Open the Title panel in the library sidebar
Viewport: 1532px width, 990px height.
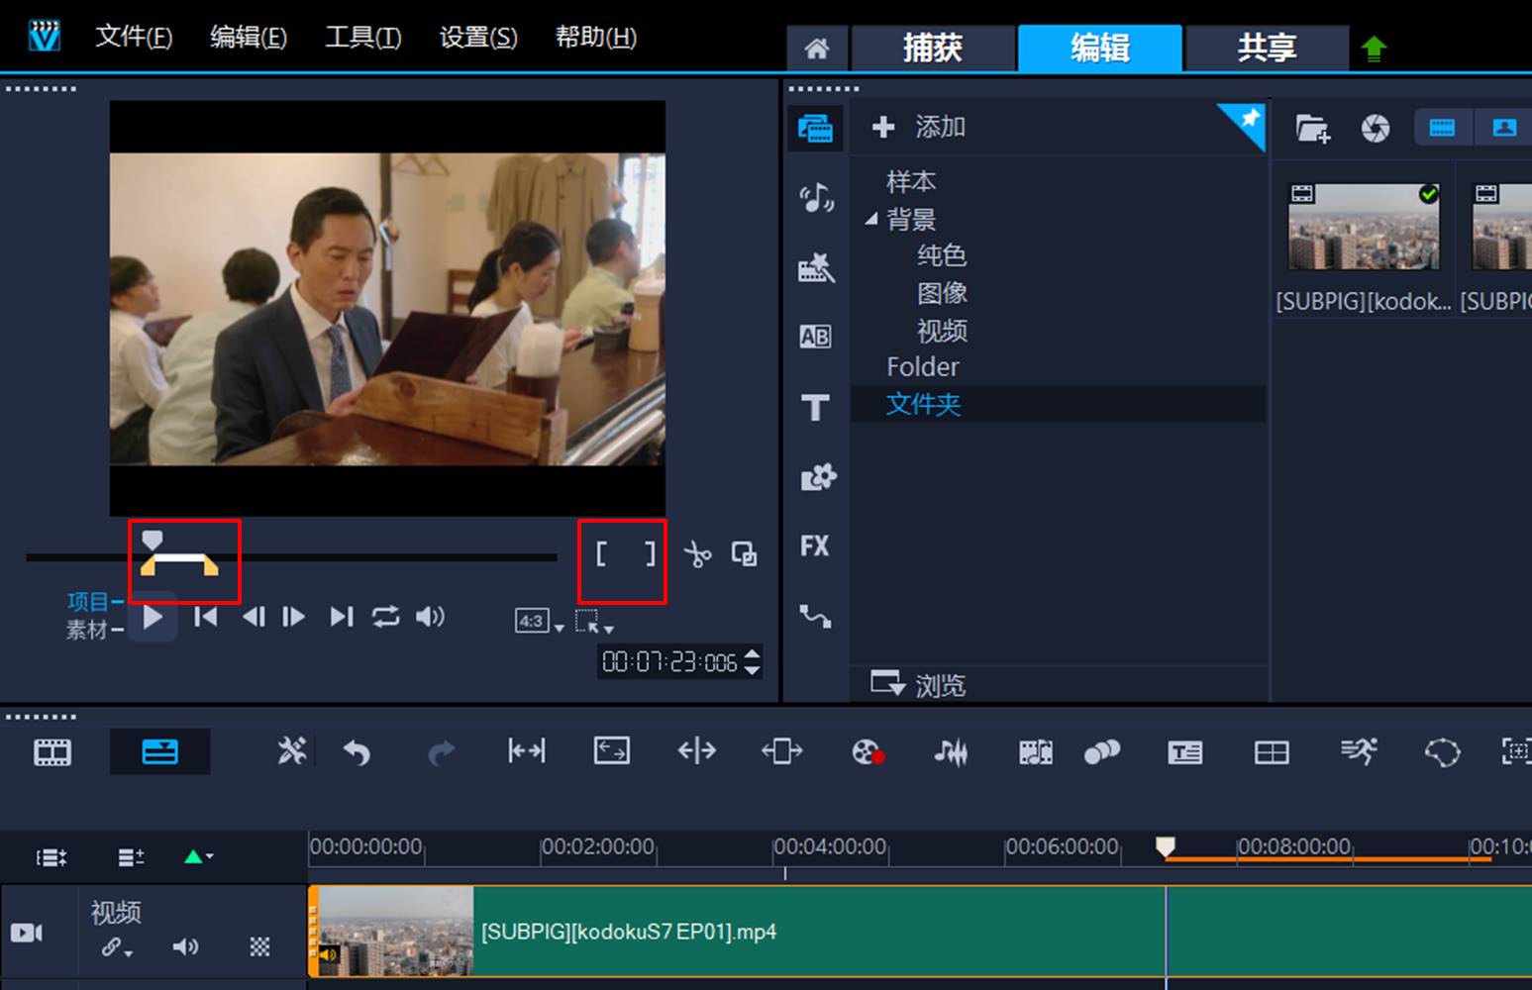click(815, 408)
